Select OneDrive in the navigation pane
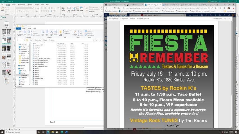This screenshot has width=239, height=134. [23, 65]
